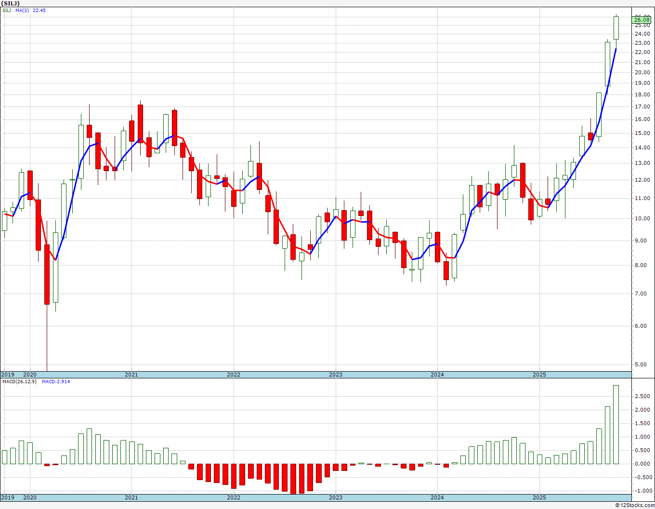Click the most recent candlestick near 26

(x=616, y=28)
